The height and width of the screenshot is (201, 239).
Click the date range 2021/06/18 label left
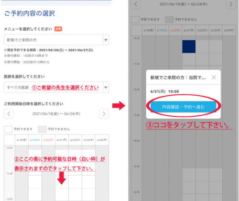[x=56, y=114]
